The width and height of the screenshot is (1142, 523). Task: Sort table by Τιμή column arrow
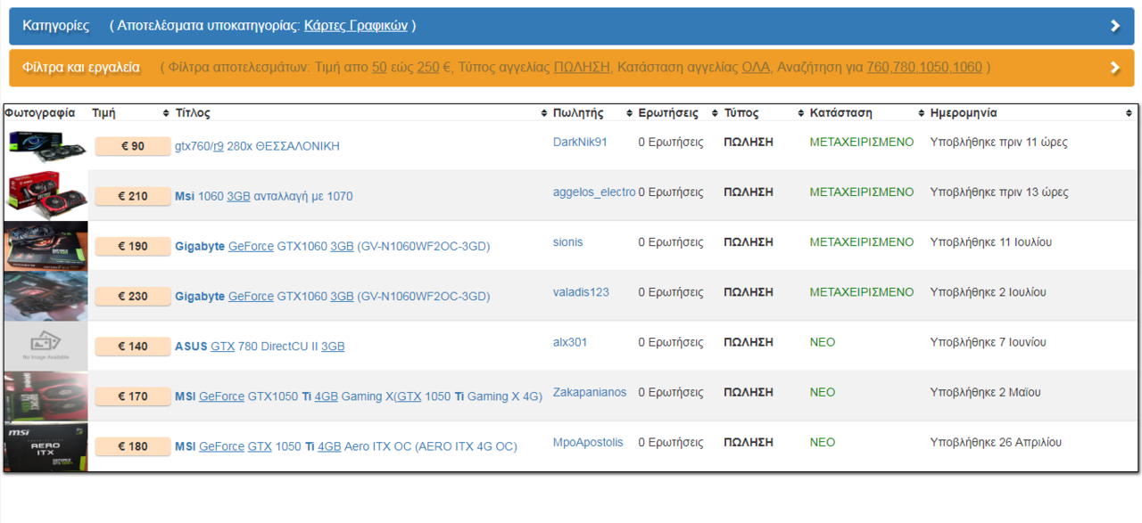pyautogui.click(x=166, y=113)
